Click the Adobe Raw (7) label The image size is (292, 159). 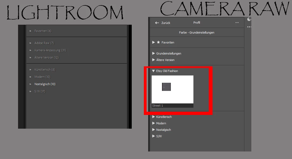(44, 43)
